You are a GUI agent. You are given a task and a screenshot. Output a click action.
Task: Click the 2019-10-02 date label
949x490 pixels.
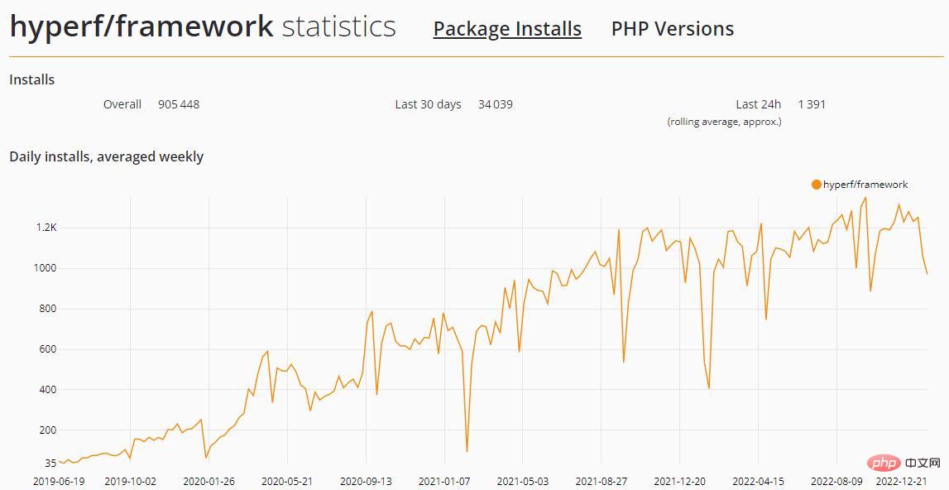[130, 482]
